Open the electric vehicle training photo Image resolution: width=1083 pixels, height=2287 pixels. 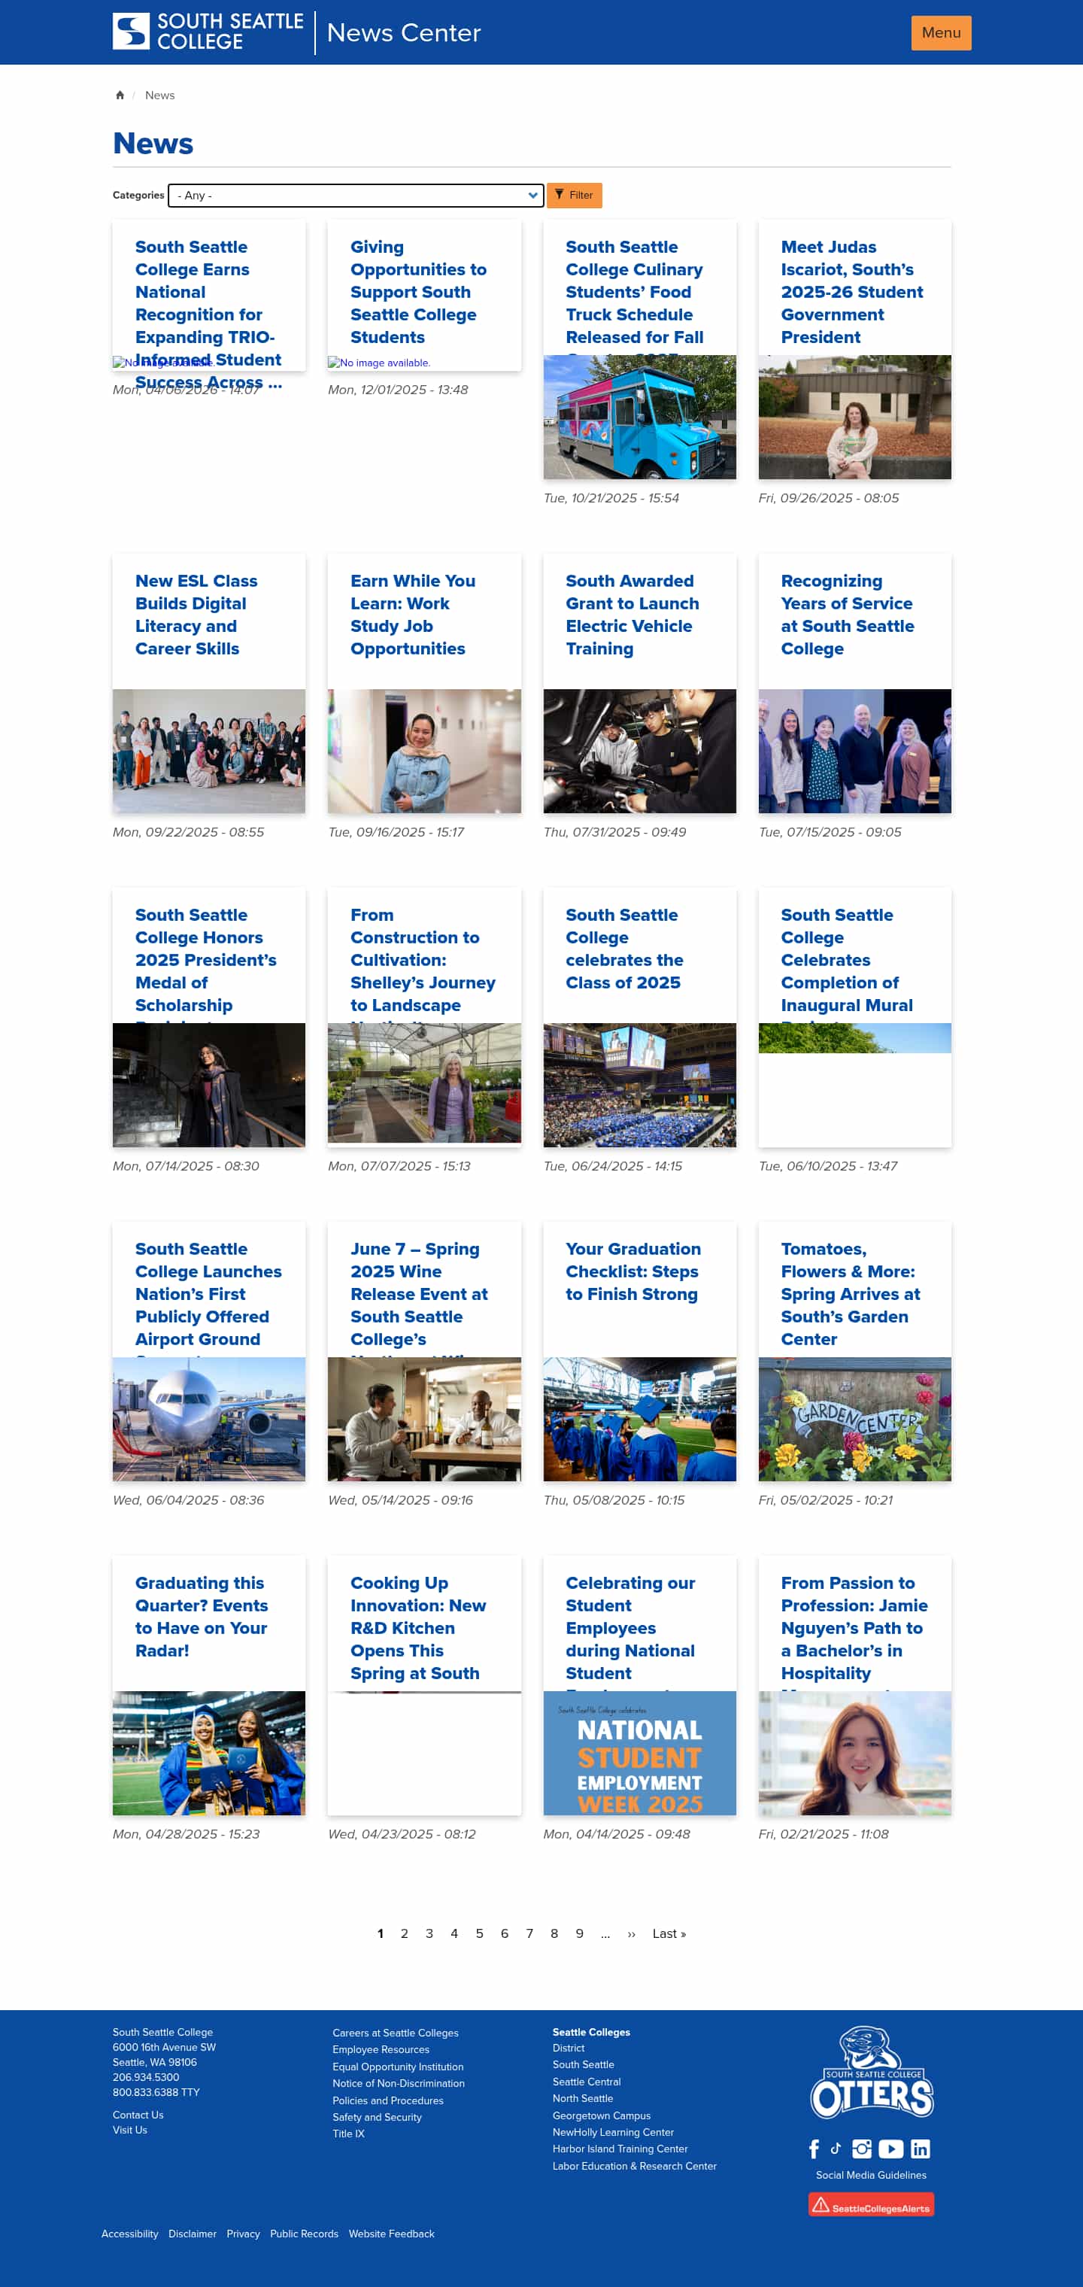[x=639, y=751]
